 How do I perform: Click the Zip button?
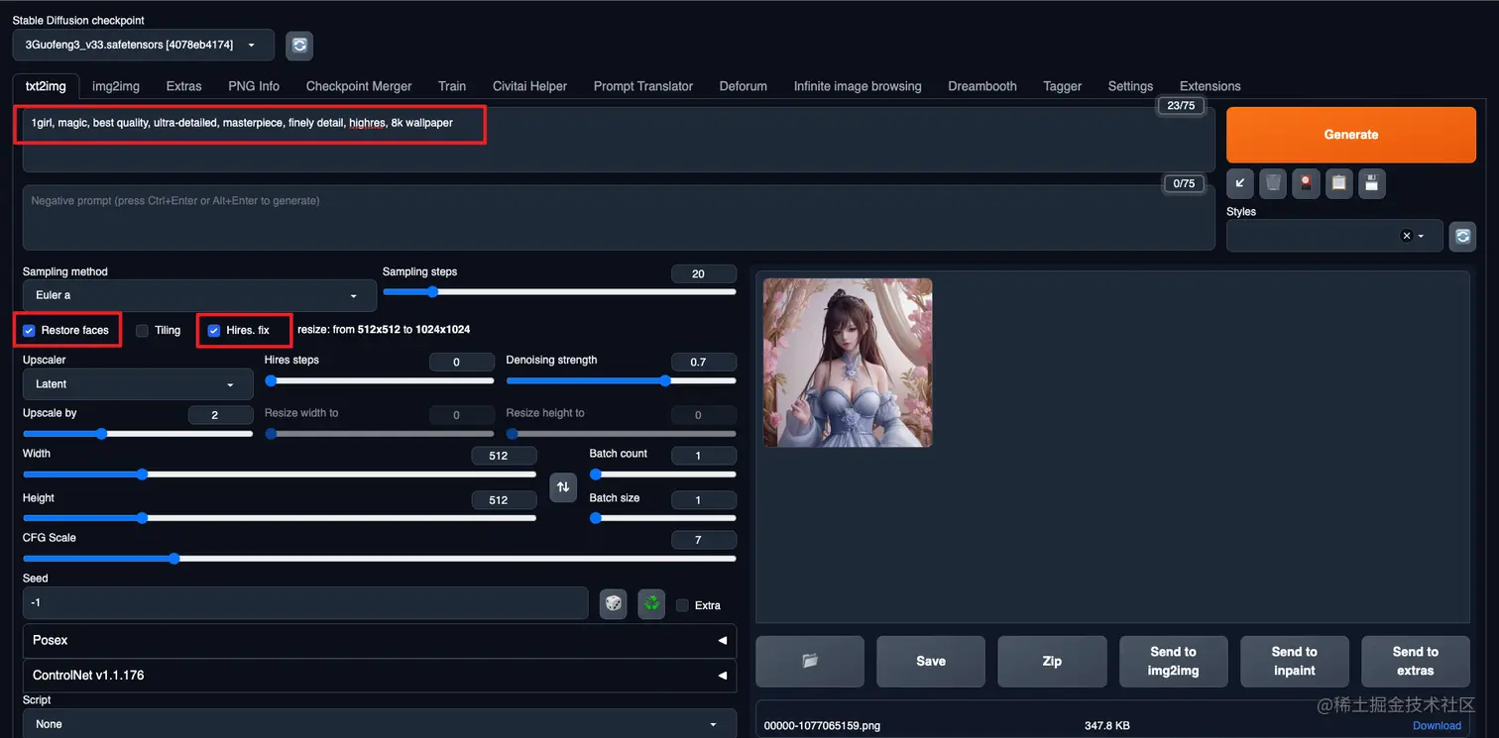(x=1052, y=661)
